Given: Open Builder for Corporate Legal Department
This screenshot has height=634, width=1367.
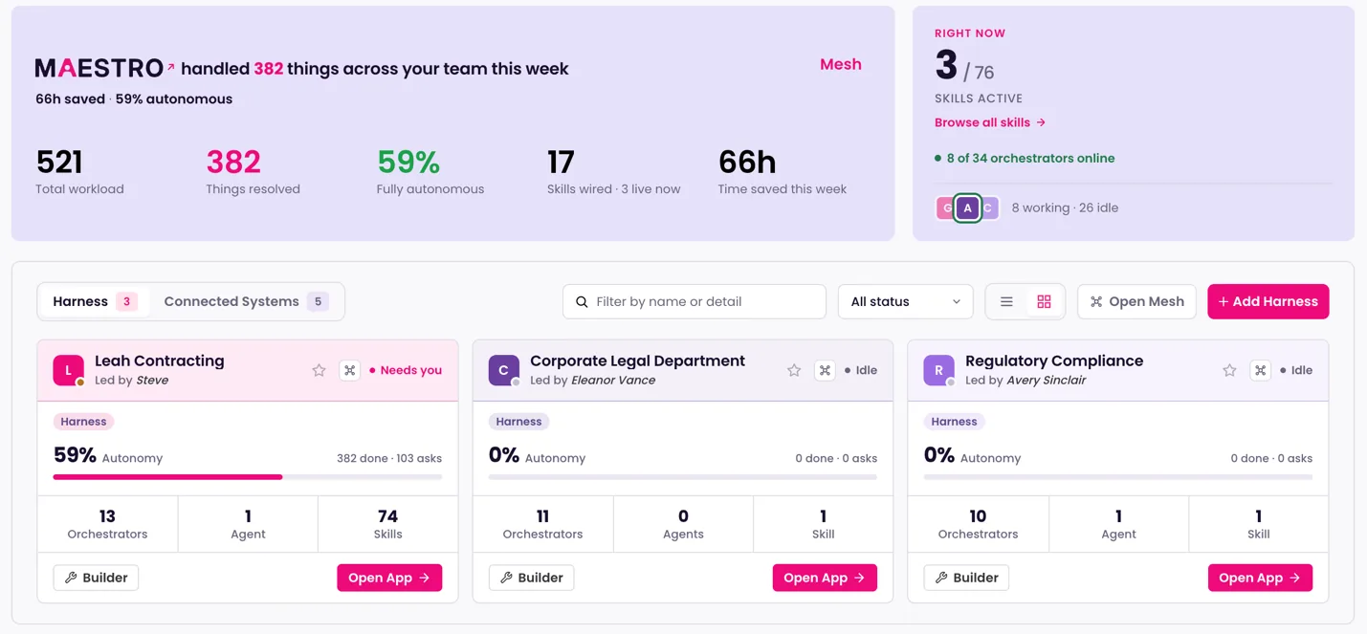Looking at the screenshot, I should point(531,578).
